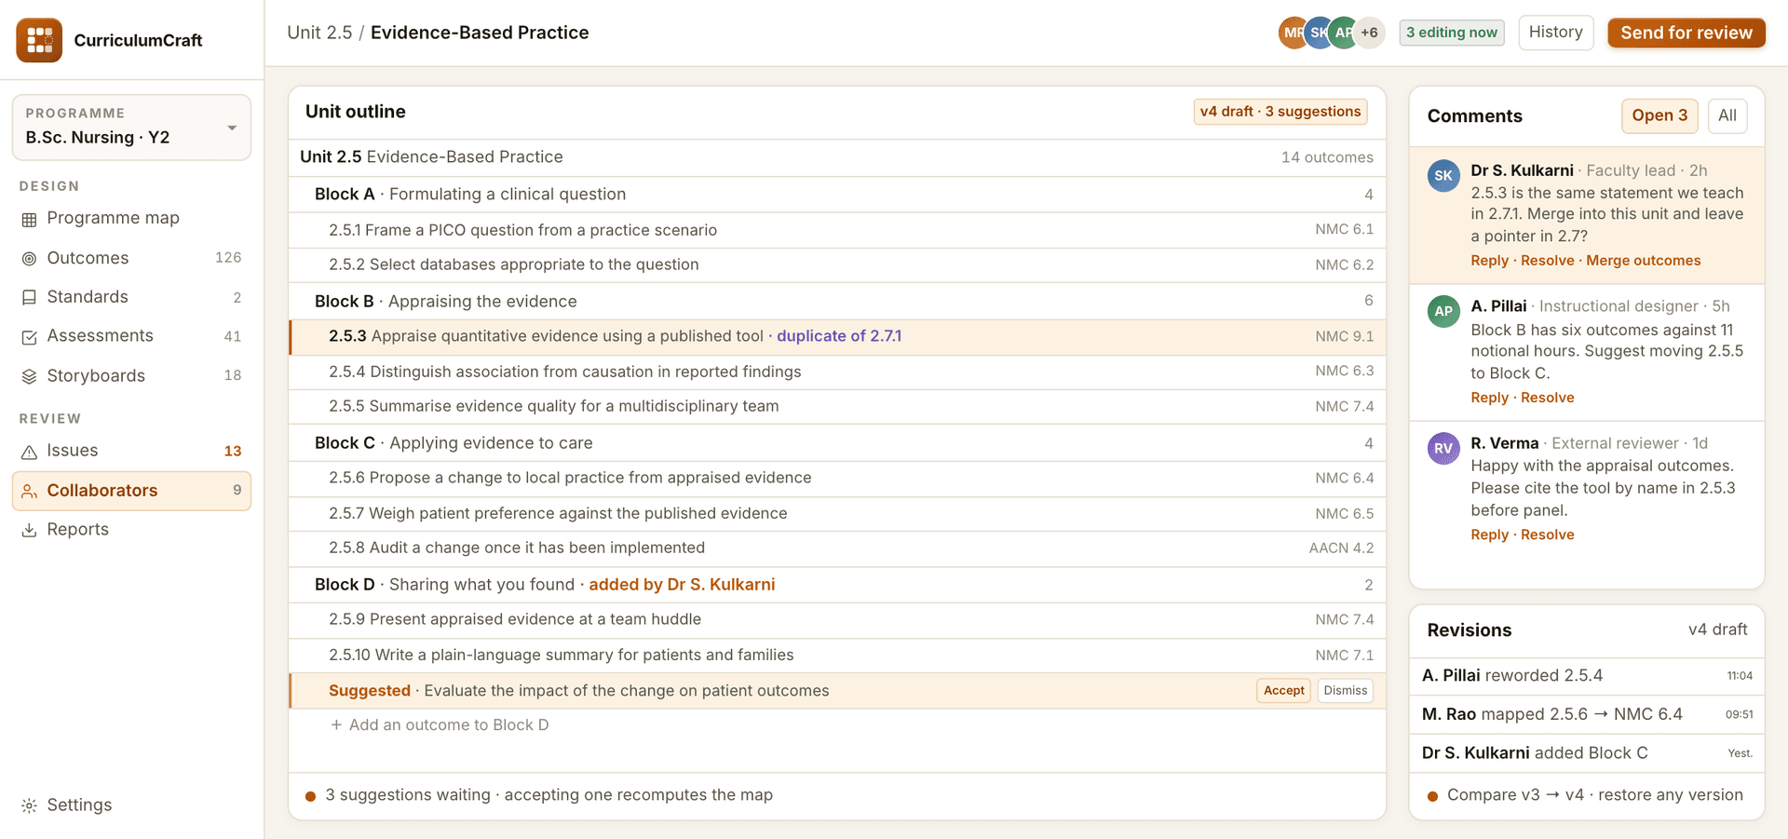Viewport: 1788px width, 839px height.
Task: Click Merge outcomes on Kulkarni's comment
Action: click(1644, 261)
